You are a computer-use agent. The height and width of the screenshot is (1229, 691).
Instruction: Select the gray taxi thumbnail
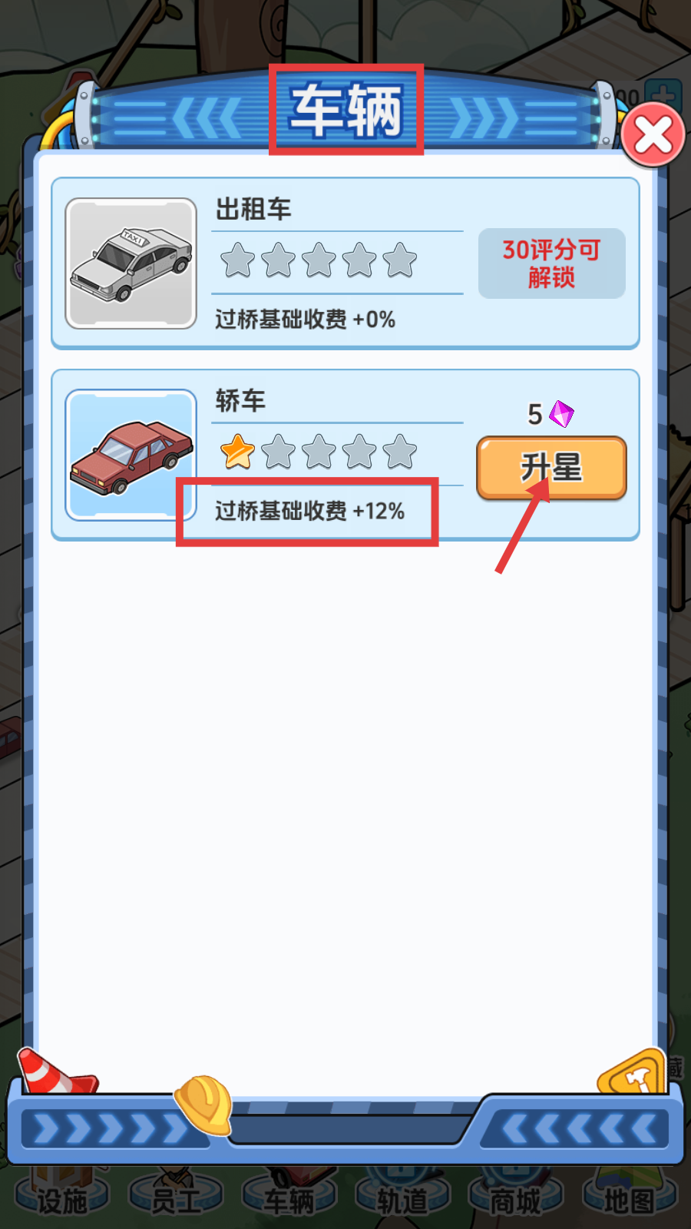[131, 263]
